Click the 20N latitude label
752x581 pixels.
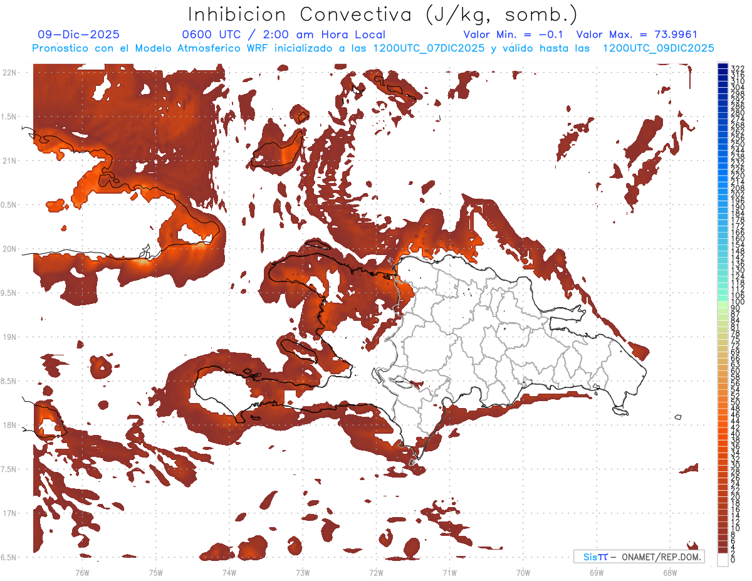point(9,249)
